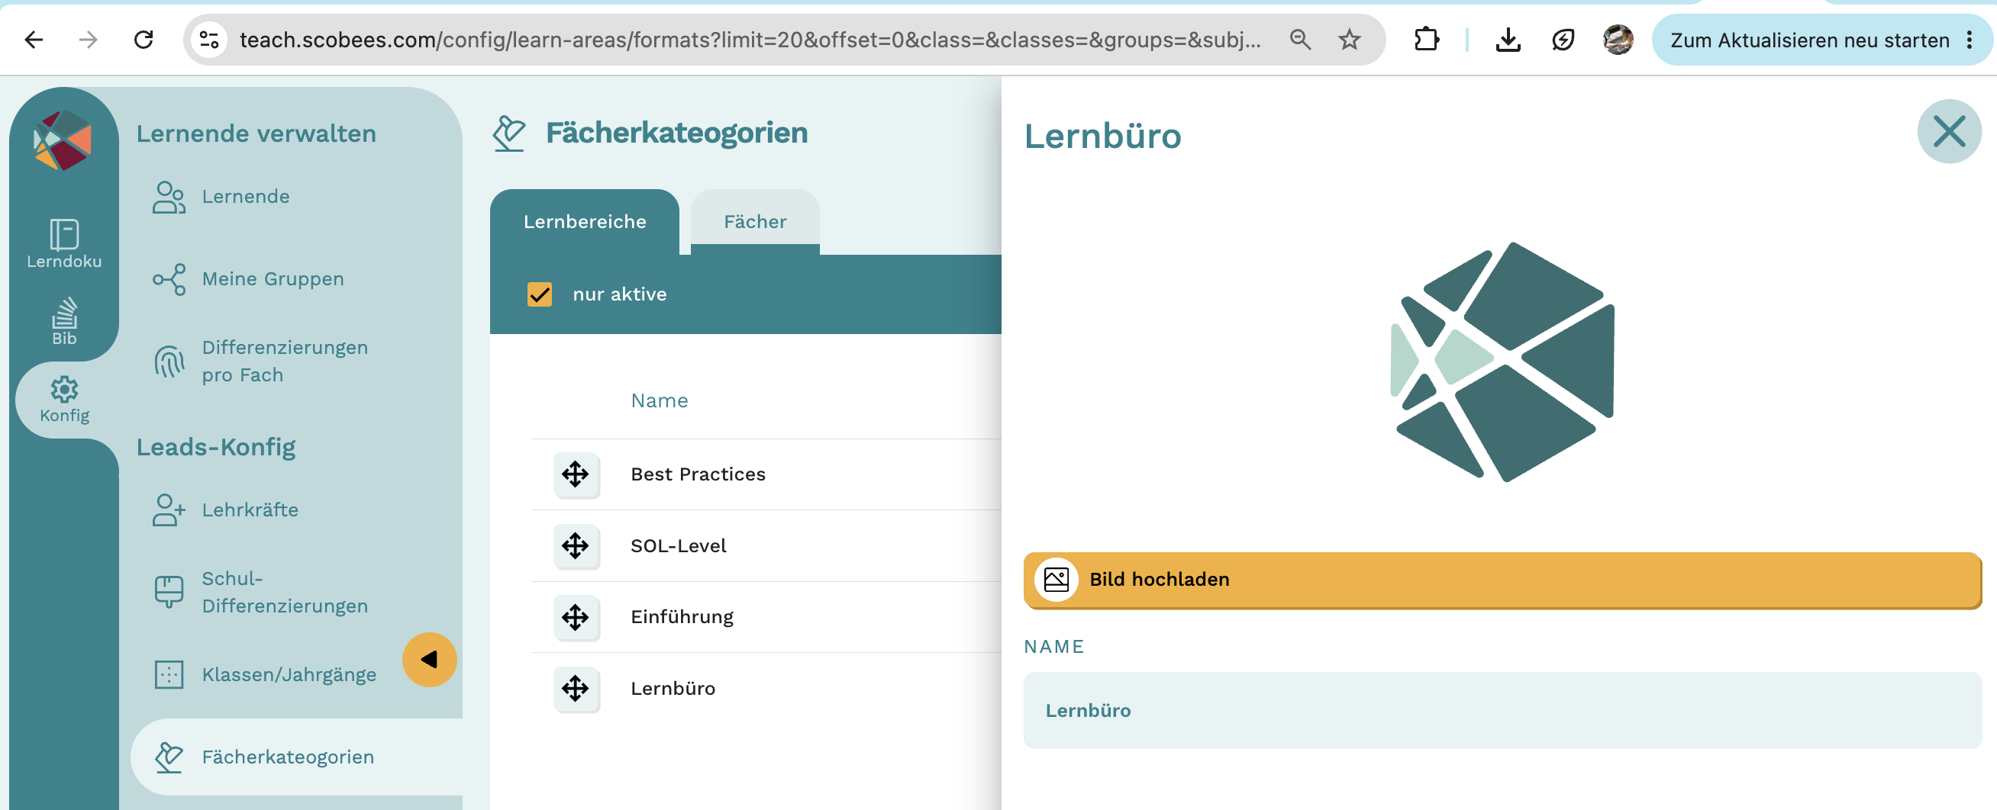The width and height of the screenshot is (1997, 810).
Task: Click the Klassen/Jahrgänge grid icon
Action: click(169, 674)
